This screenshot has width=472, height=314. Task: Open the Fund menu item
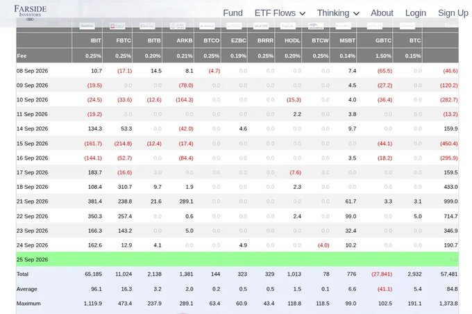click(x=233, y=13)
